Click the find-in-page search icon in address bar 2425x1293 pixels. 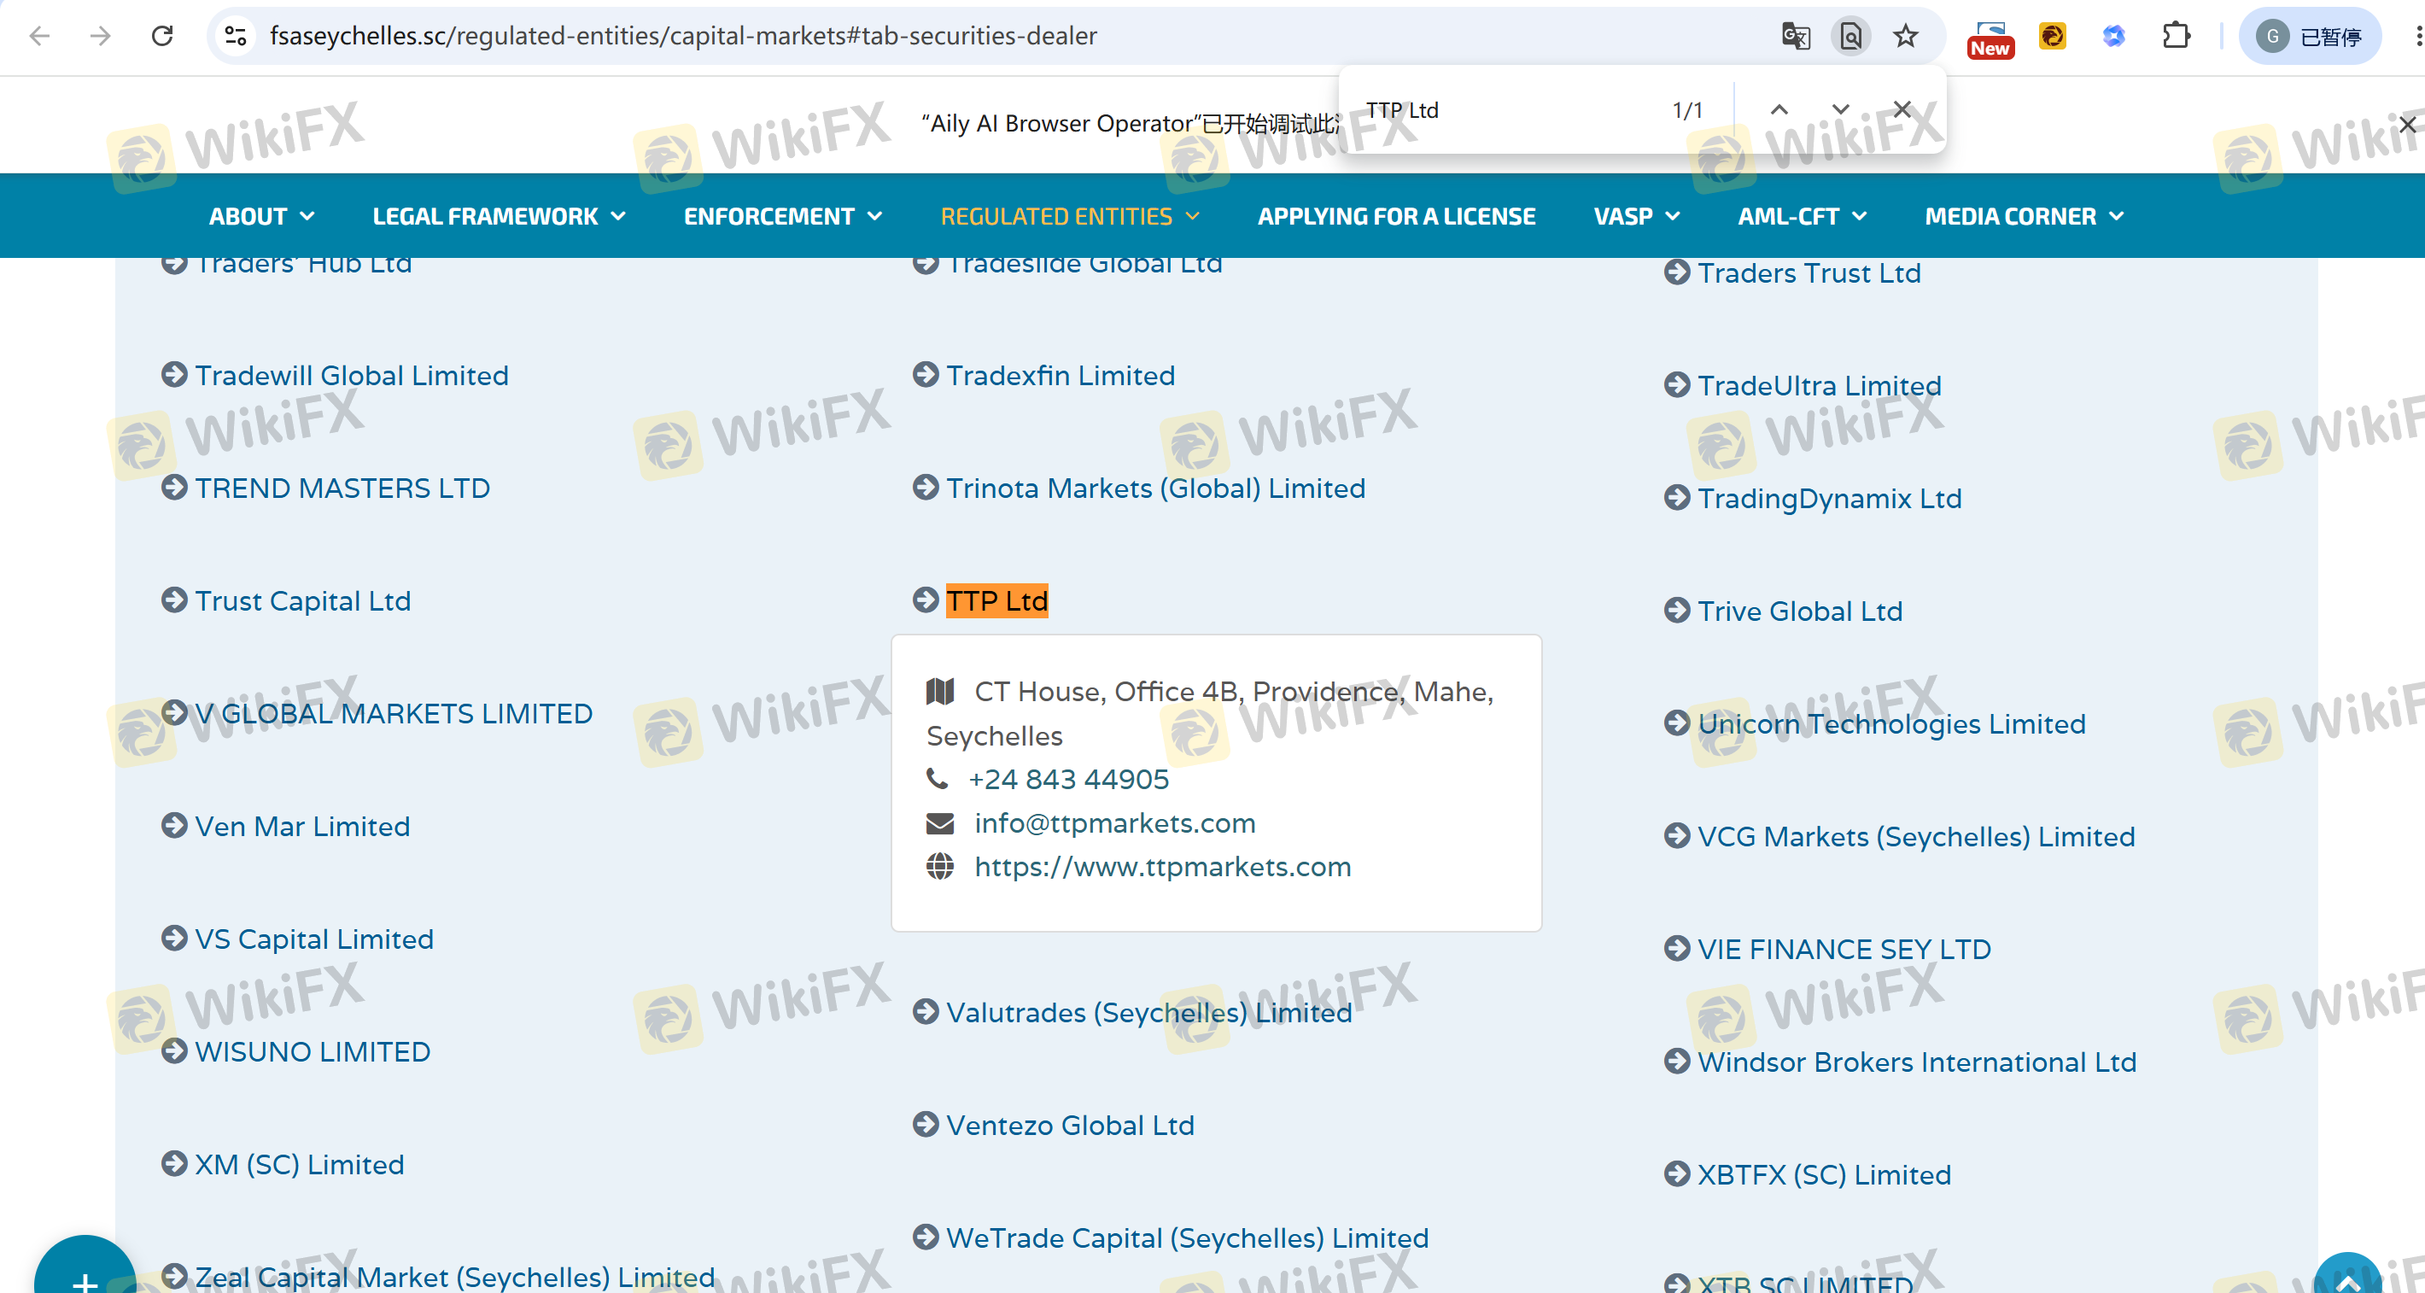point(1850,36)
